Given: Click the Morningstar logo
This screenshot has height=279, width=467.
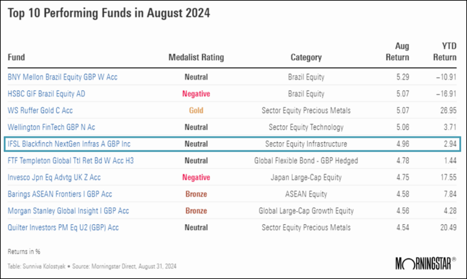Looking at the screenshot, I should (424, 263).
